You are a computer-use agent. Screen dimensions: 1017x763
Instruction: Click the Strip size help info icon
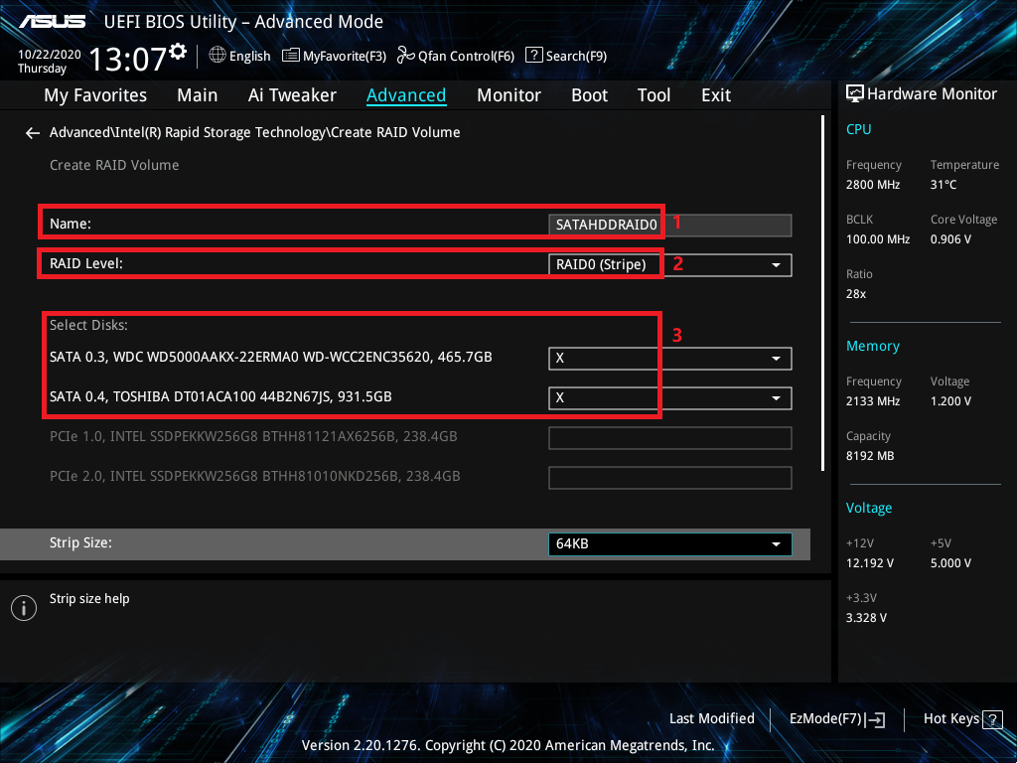click(x=24, y=608)
